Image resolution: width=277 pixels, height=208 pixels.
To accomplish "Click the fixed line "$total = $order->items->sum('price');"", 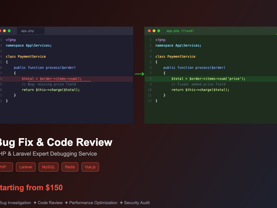I will (208, 79).
